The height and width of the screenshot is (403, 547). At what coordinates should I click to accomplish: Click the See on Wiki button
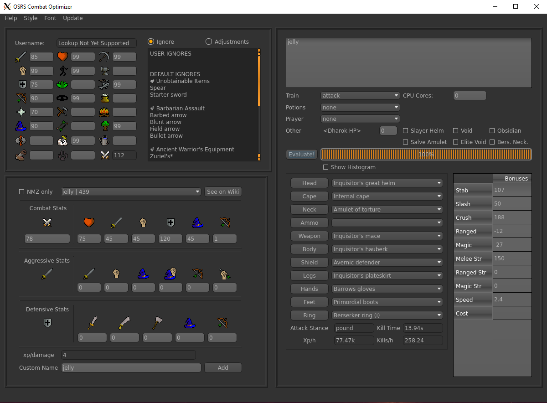[x=223, y=192]
